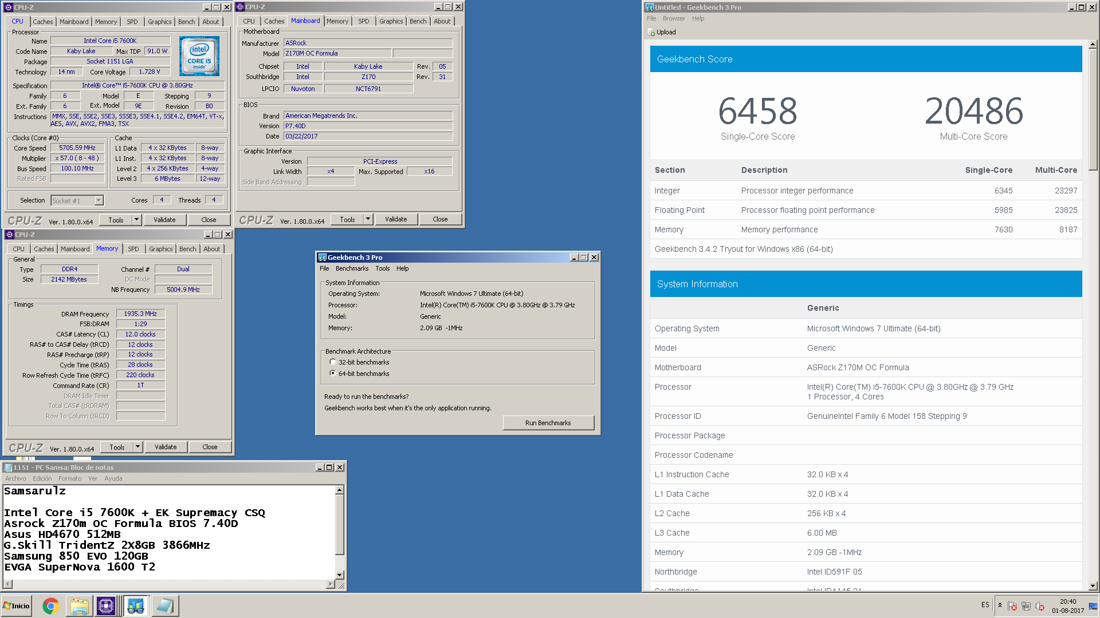This screenshot has height=618, width=1100.
Task: Open Windows Explorer folder icon in taskbar
Action: pos(79,606)
